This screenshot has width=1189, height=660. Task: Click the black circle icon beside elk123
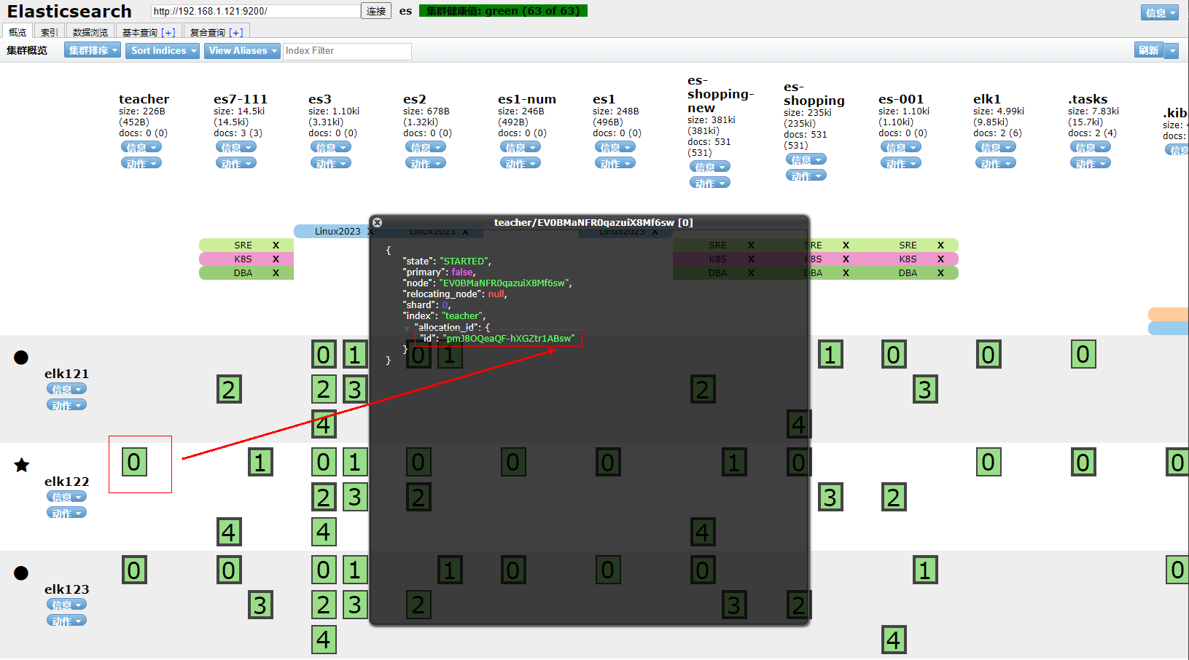21,573
